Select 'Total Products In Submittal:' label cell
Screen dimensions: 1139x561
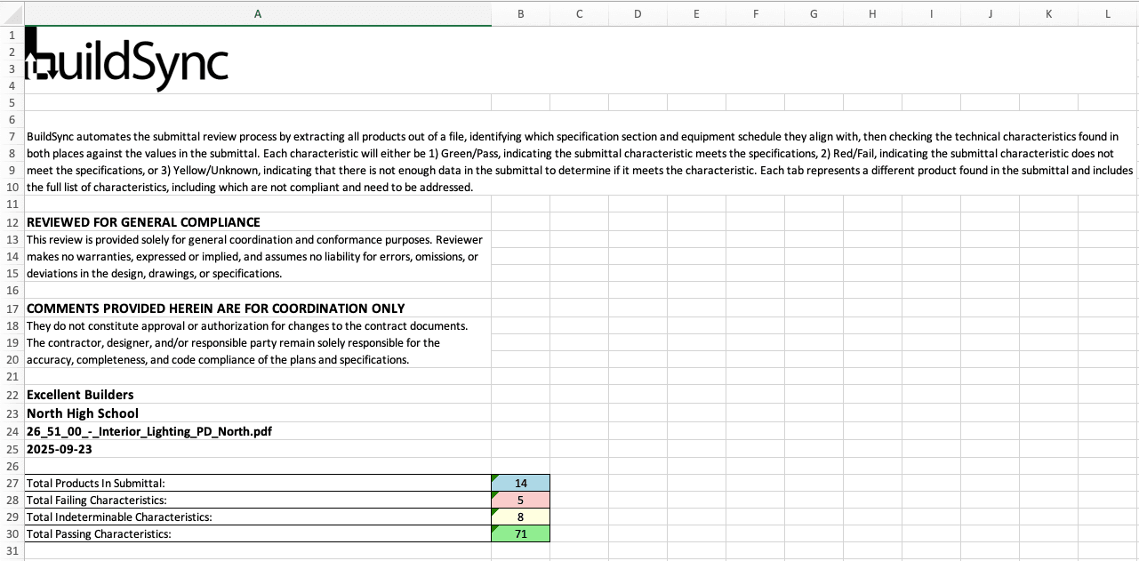258,483
